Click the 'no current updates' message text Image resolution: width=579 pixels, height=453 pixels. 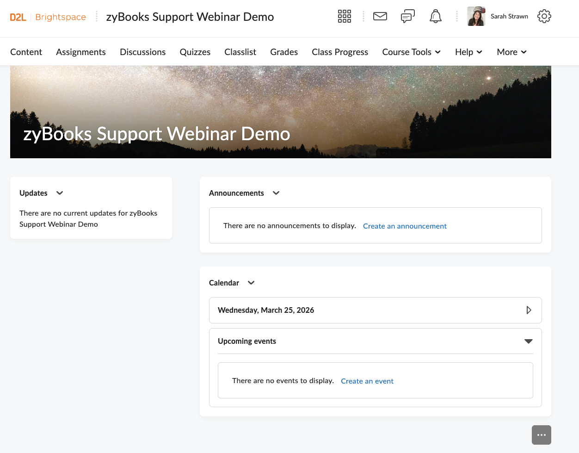click(x=88, y=218)
